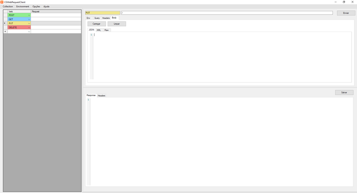The image size is (357, 193).
Task: Expand the empty new-row verb dropdown
Action: pyautogui.click(x=29, y=32)
